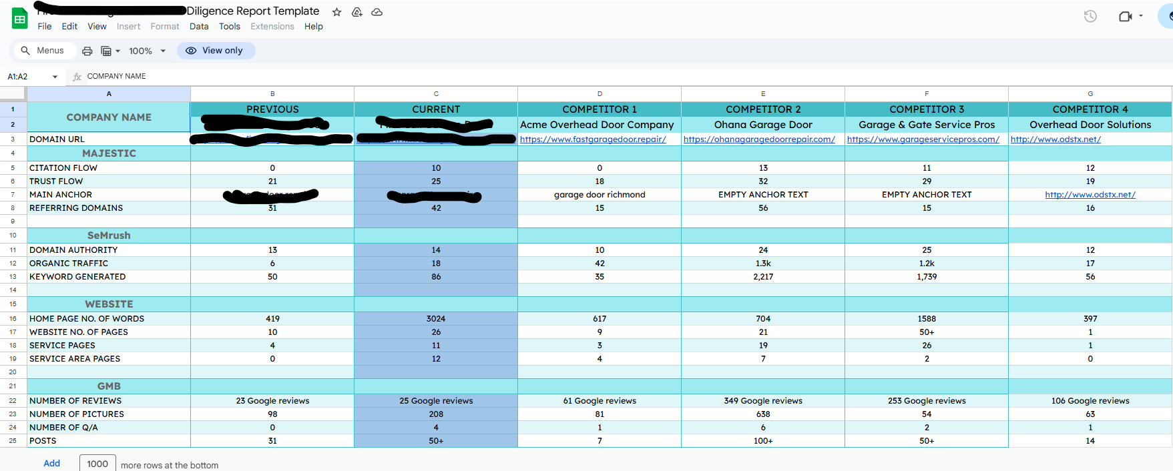
Task: Select the CURRENT header cell
Action: tap(436, 109)
